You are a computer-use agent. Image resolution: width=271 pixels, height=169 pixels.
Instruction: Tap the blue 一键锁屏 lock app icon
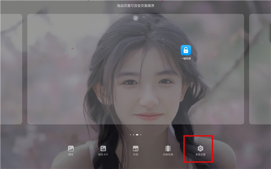coord(186,50)
